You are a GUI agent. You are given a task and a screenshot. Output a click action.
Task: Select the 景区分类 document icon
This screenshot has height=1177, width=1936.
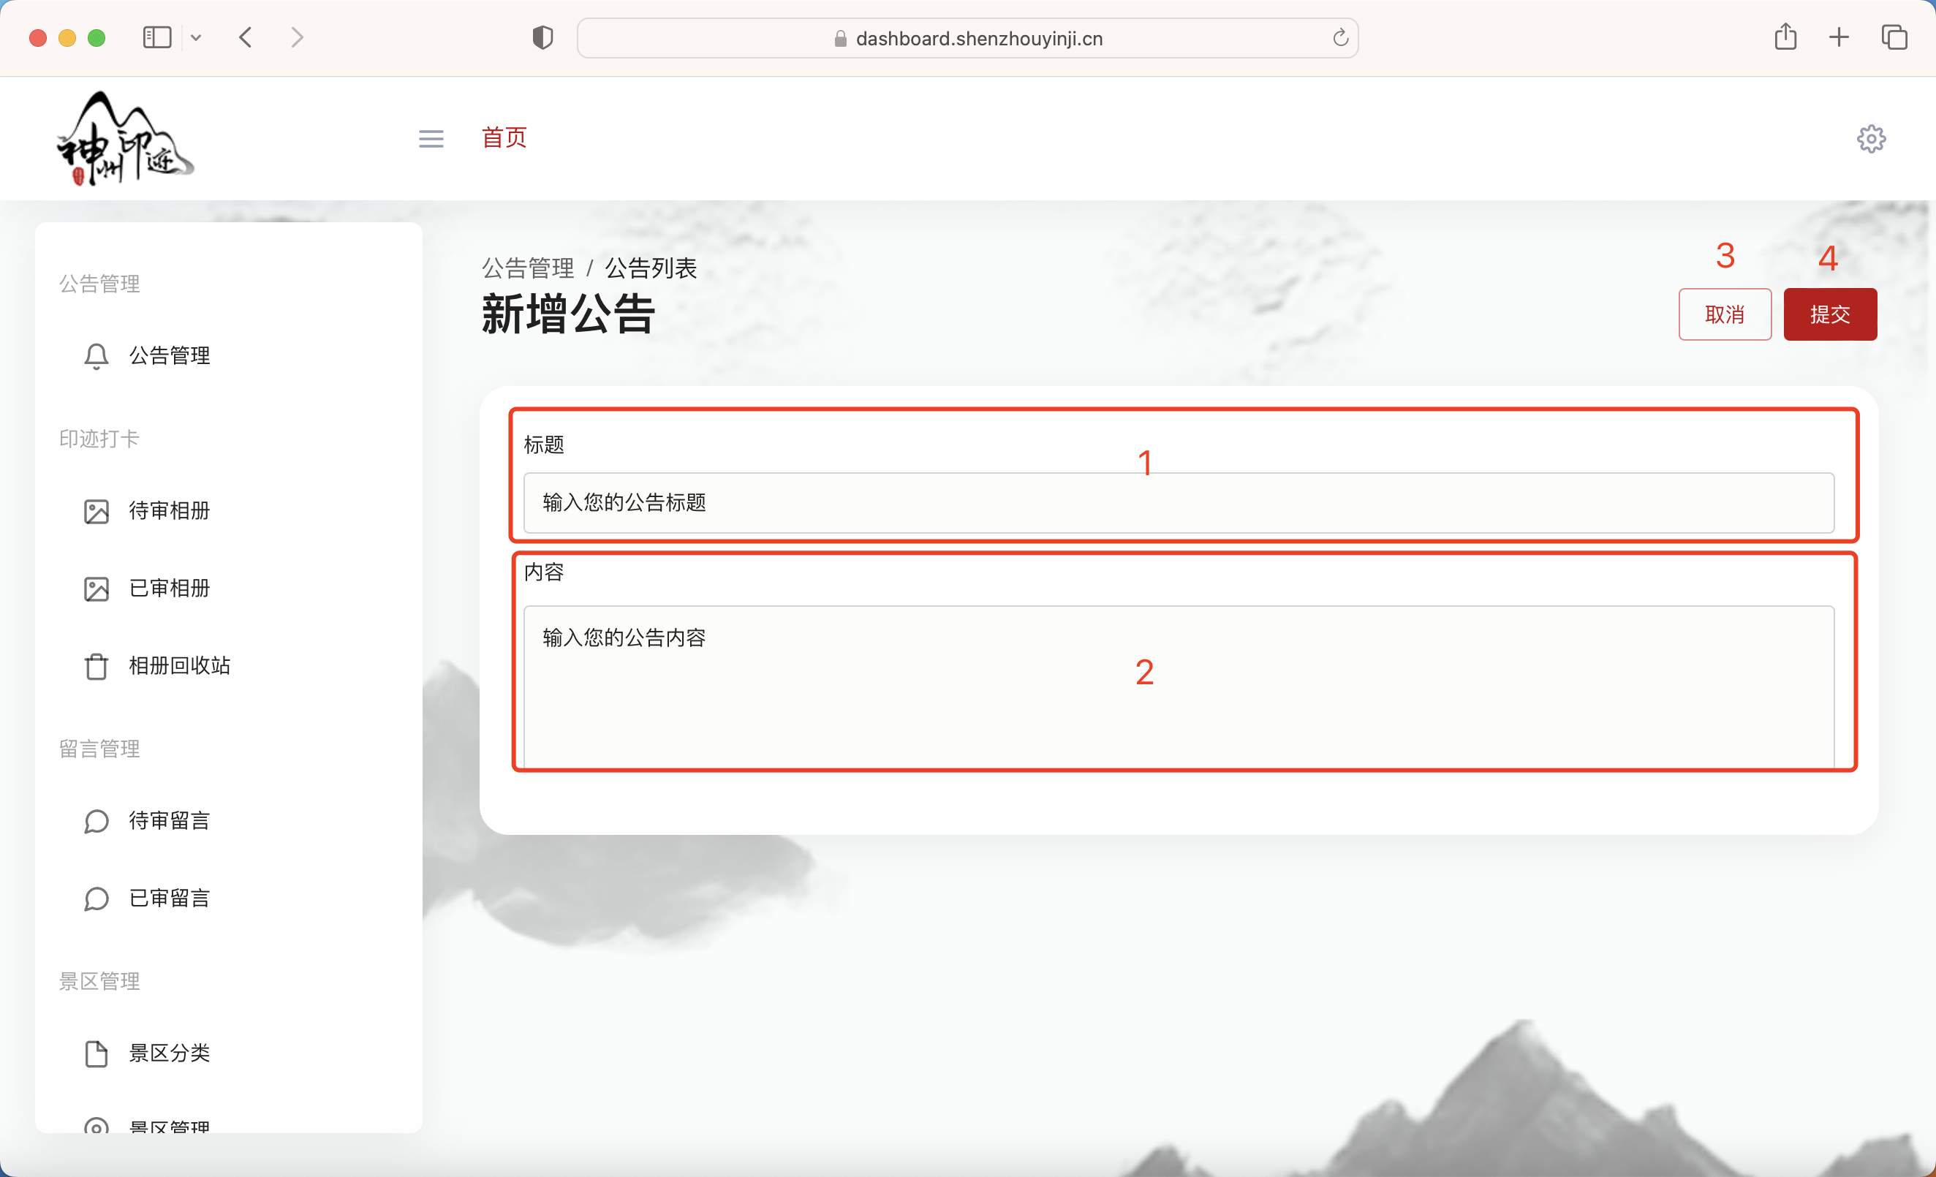(x=96, y=1053)
